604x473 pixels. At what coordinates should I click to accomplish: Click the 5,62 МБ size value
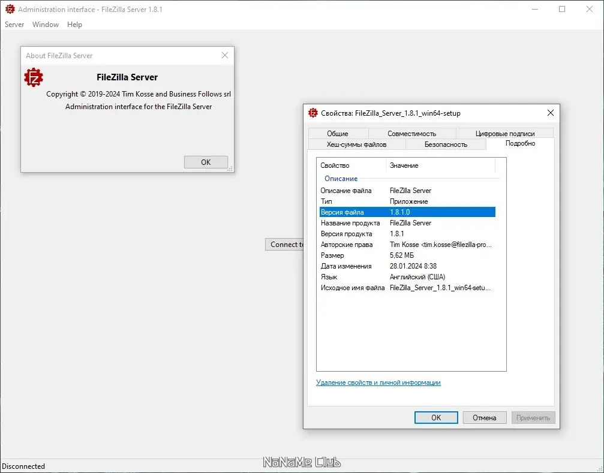coord(402,255)
